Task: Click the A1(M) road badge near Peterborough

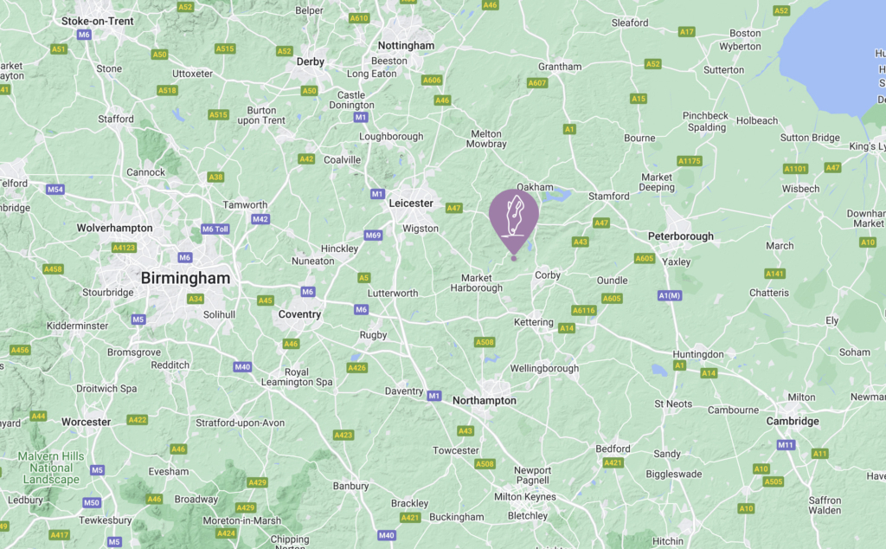Action: pyautogui.click(x=670, y=295)
